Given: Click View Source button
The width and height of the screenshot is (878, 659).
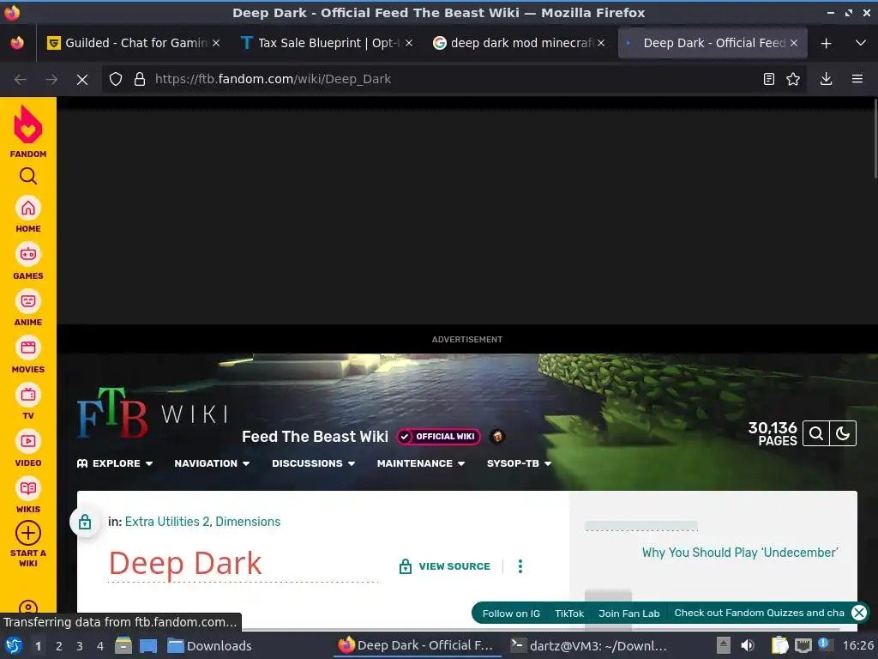Looking at the screenshot, I should coord(445,566).
